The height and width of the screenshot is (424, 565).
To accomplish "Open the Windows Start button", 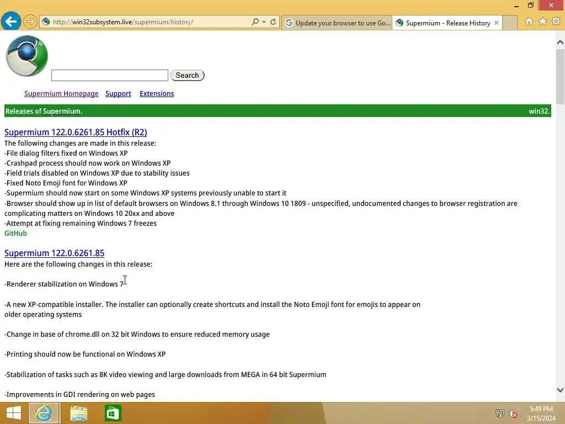I will (x=14, y=413).
